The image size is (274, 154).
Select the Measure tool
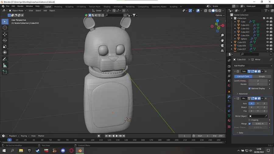pyautogui.click(x=5, y=65)
